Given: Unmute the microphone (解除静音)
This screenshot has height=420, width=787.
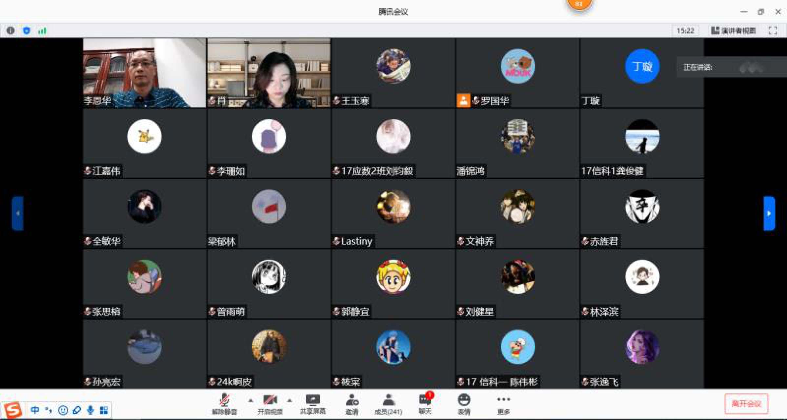Looking at the screenshot, I should [225, 404].
